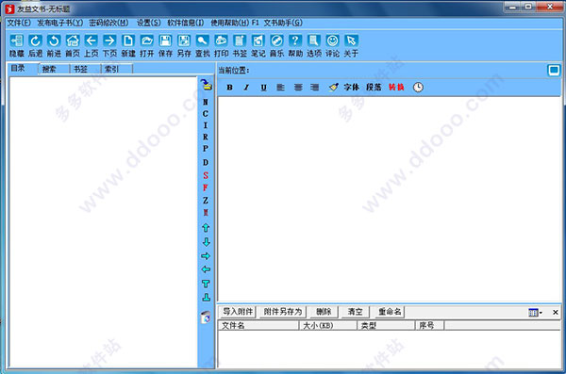Open the 文书助手(G) menu
The width and height of the screenshot is (566, 374).
click(283, 23)
